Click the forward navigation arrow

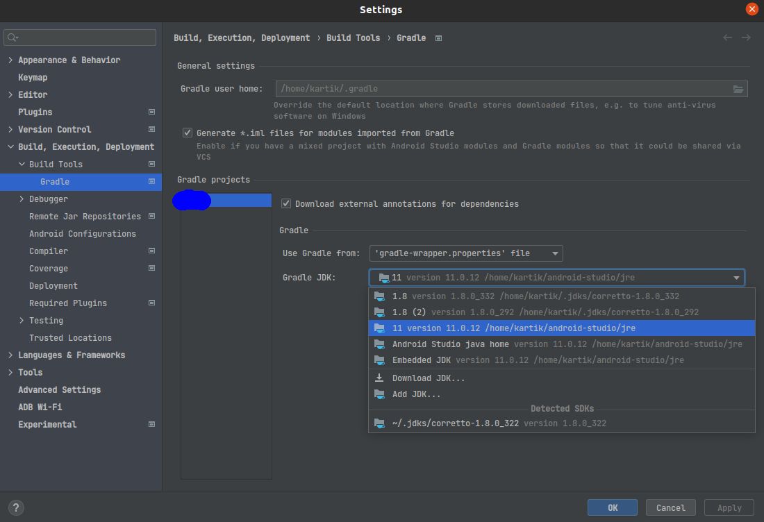(x=746, y=37)
